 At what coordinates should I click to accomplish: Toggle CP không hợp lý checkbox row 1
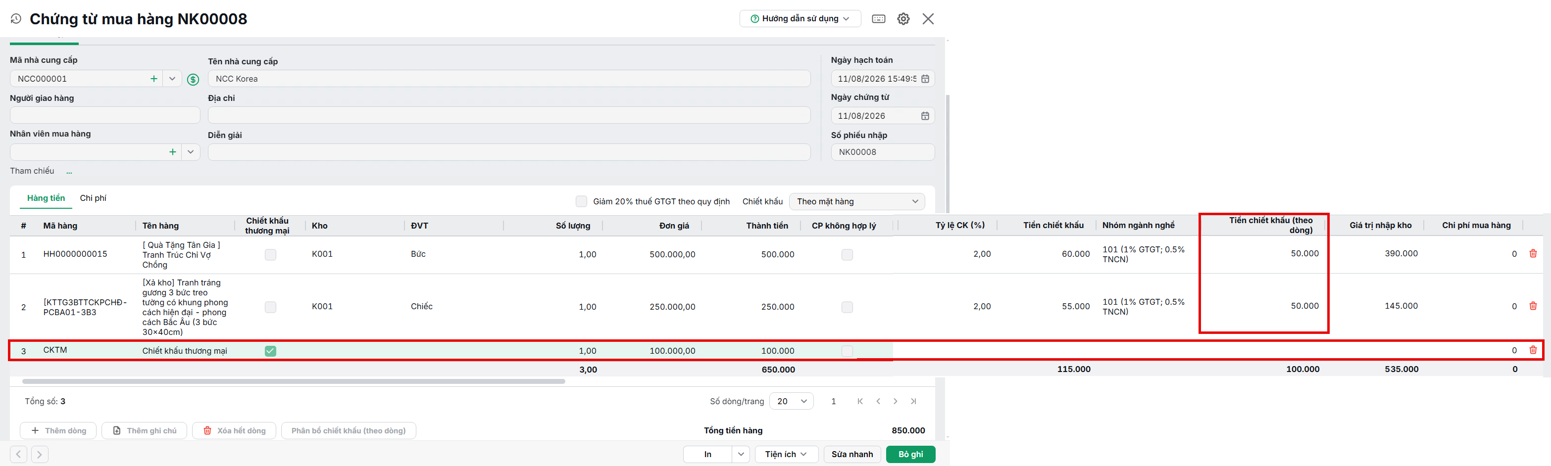pos(847,255)
